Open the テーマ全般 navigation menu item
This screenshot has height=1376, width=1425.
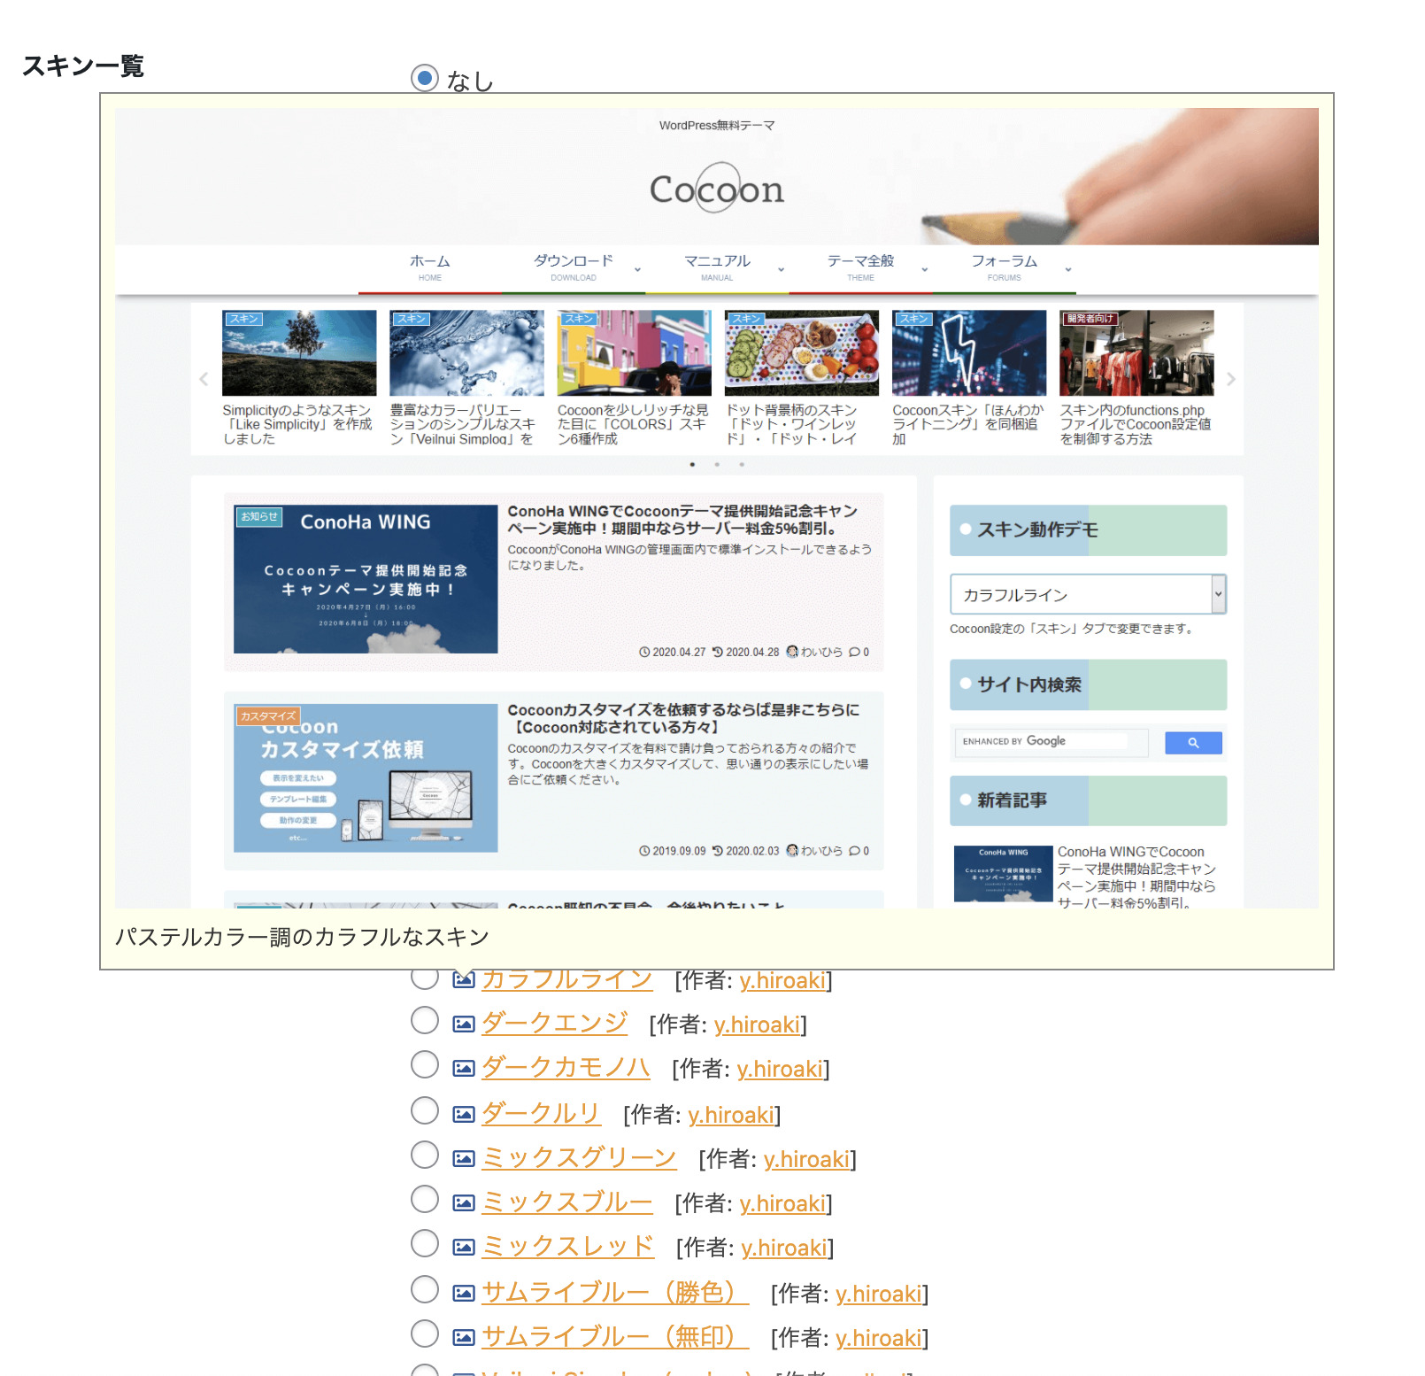pos(859,267)
